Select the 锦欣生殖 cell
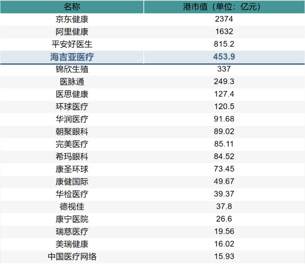 tap(72, 70)
